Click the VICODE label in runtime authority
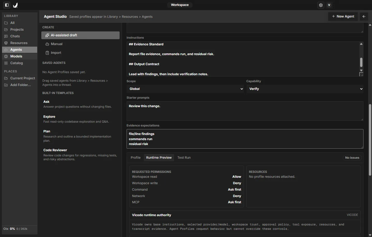The width and height of the screenshot is (372, 237). [x=352, y=215]
